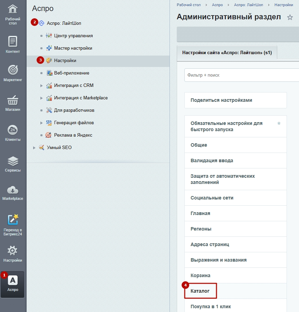
Task: Add page to favorites with star
Action: pos(290,17)
